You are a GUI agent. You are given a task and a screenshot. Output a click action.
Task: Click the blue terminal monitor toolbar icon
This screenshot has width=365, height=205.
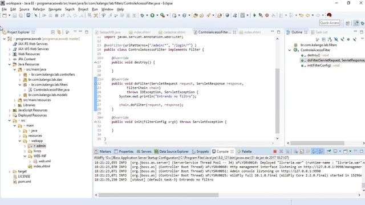tap(28, 15)
